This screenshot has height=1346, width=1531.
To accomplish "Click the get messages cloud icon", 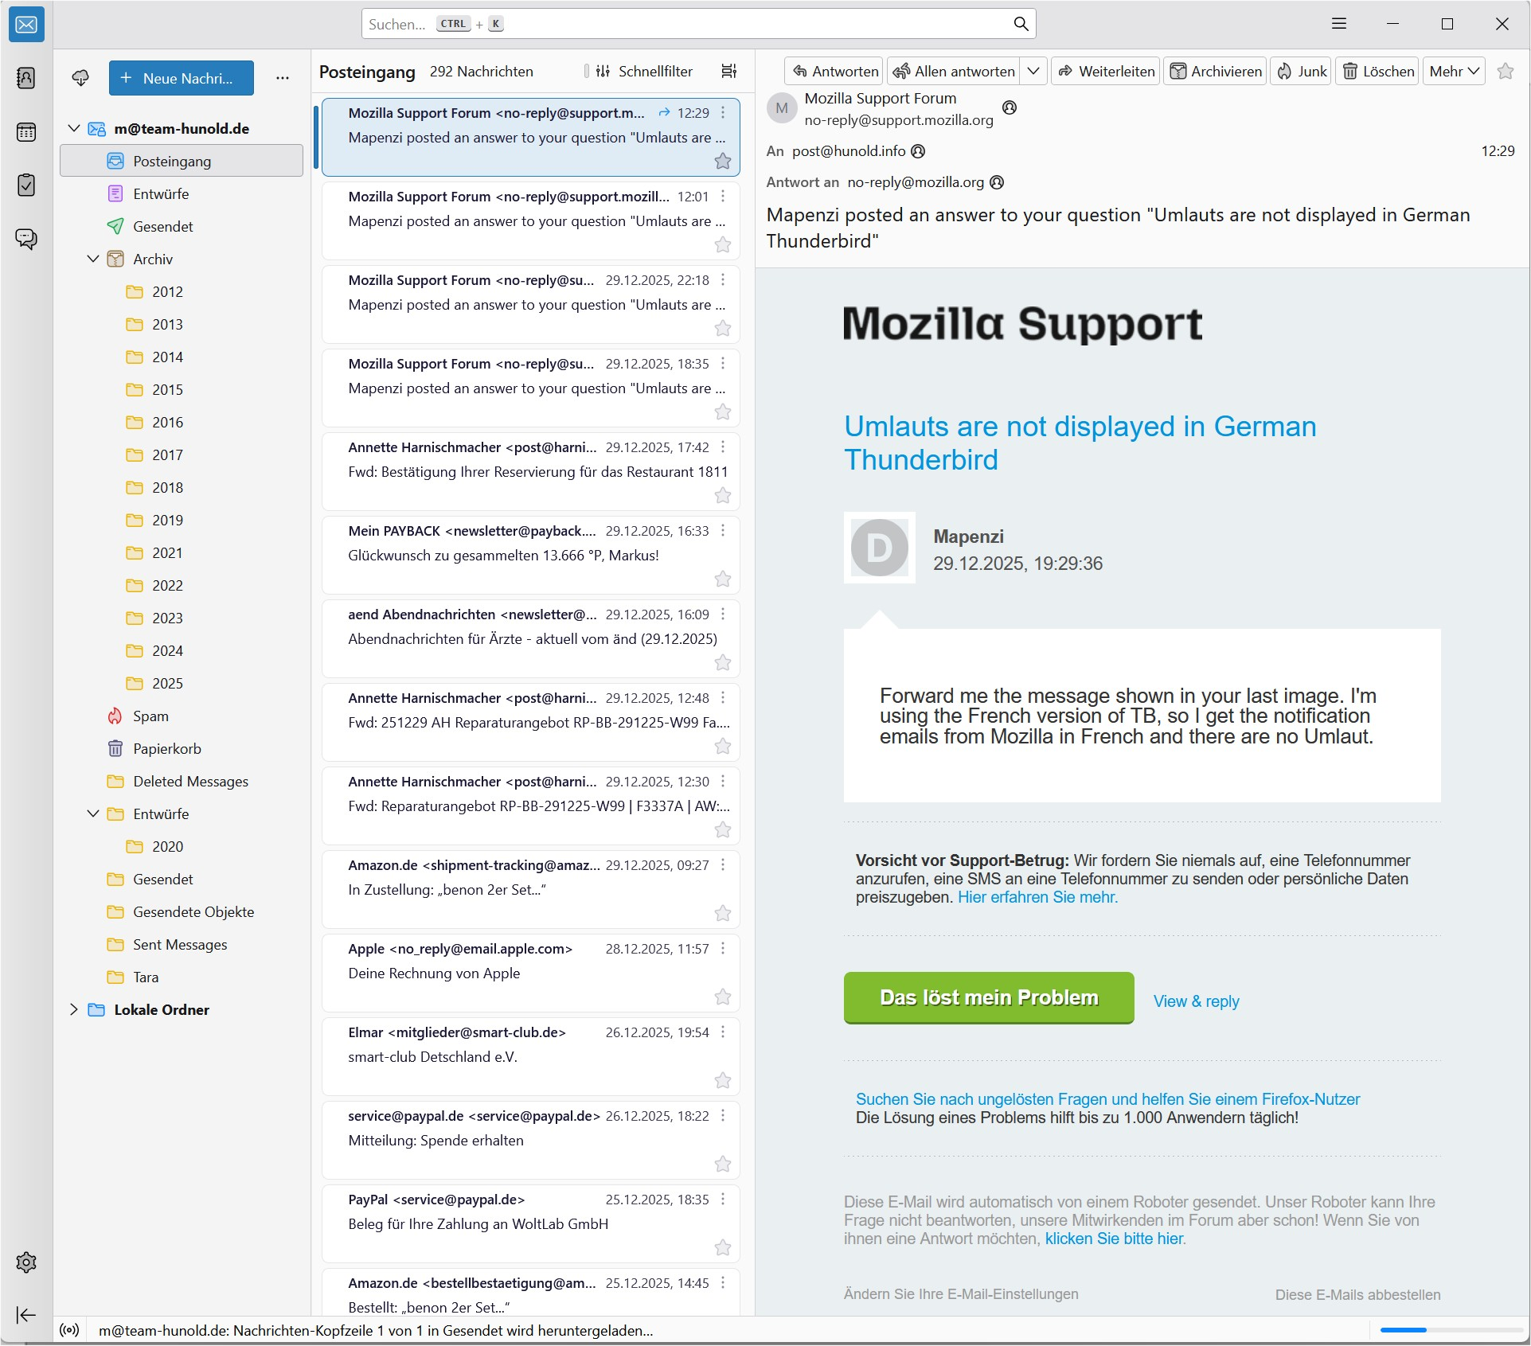I will coord(80,78).
